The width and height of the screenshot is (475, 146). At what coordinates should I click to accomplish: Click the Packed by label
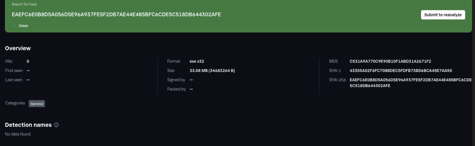coord(176,89)
